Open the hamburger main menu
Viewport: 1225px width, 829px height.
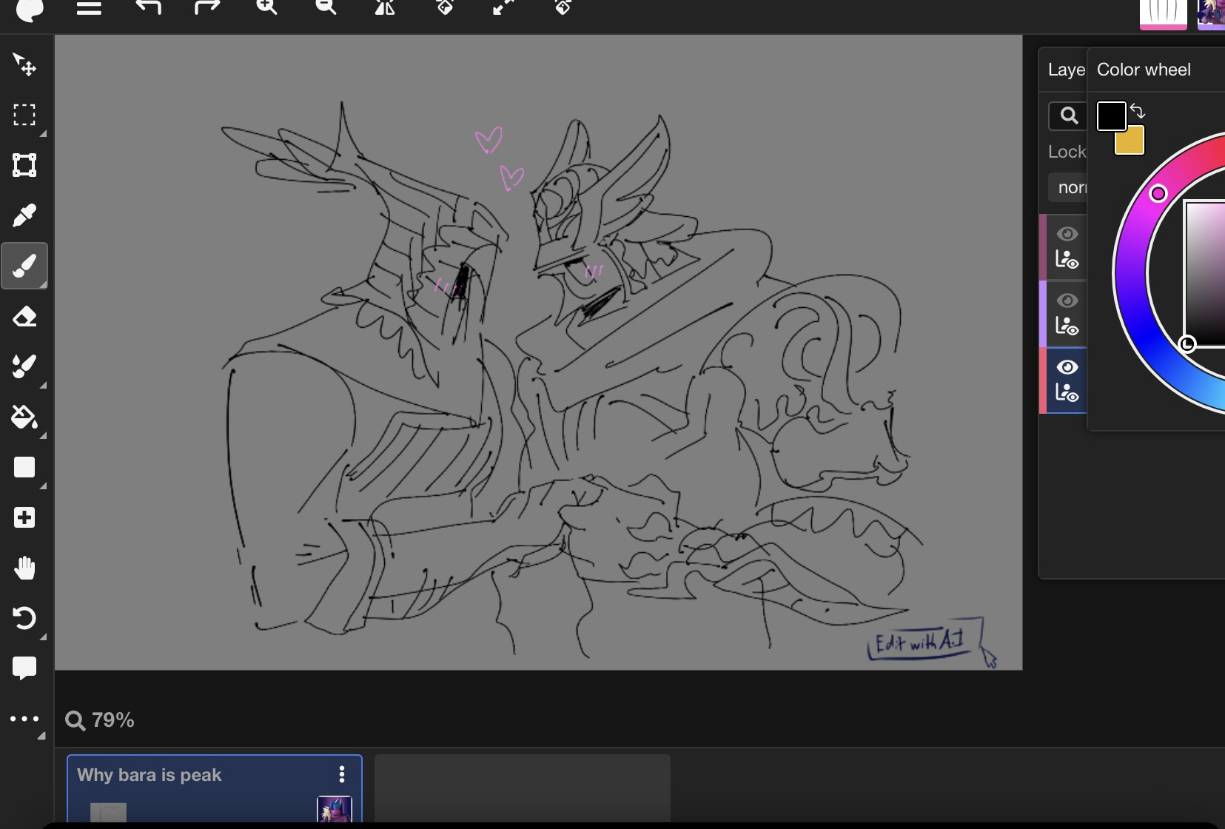tap(89, 8)
